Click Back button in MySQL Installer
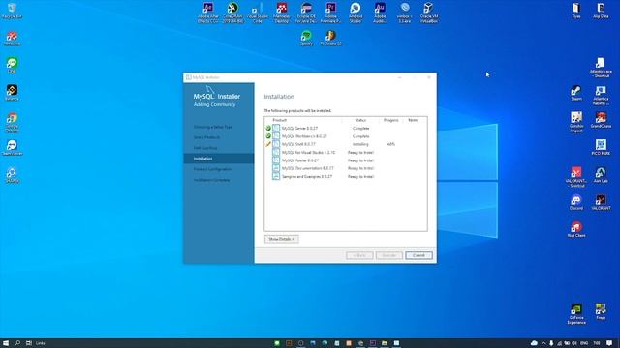Image resolution: width=620 pixels, height=348 pixels. pyautogui.click(x=359, y=255)
